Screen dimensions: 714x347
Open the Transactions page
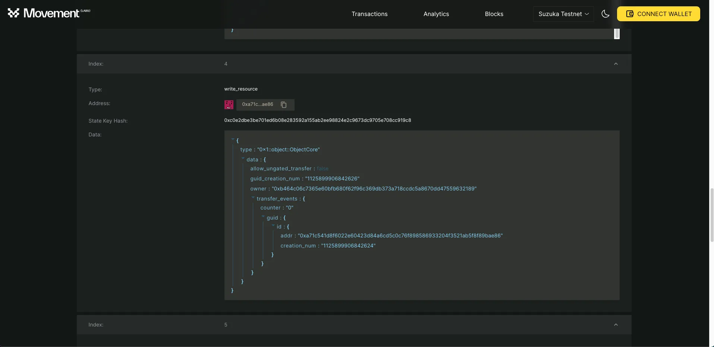(369, 14)
